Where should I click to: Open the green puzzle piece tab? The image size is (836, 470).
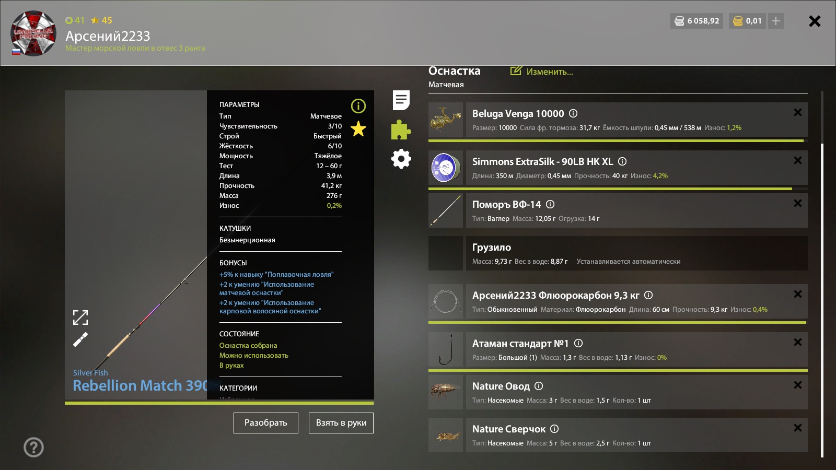[401, 130]
